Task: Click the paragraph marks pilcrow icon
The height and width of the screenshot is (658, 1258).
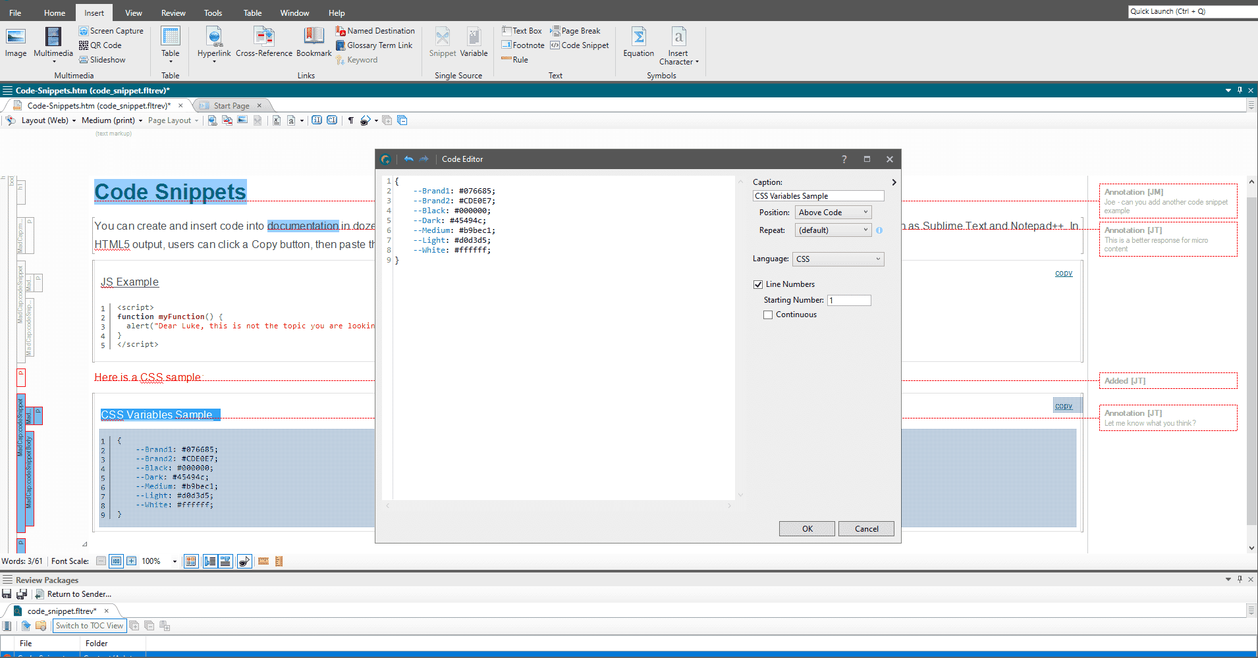Action: [x=351, y=120]
